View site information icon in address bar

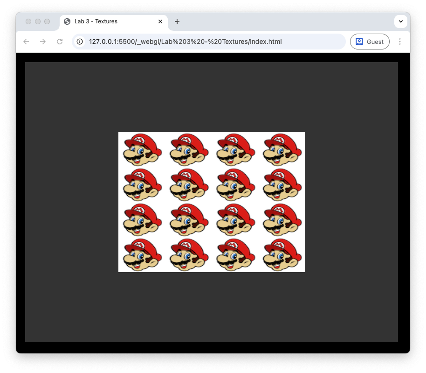pos(80,42)
